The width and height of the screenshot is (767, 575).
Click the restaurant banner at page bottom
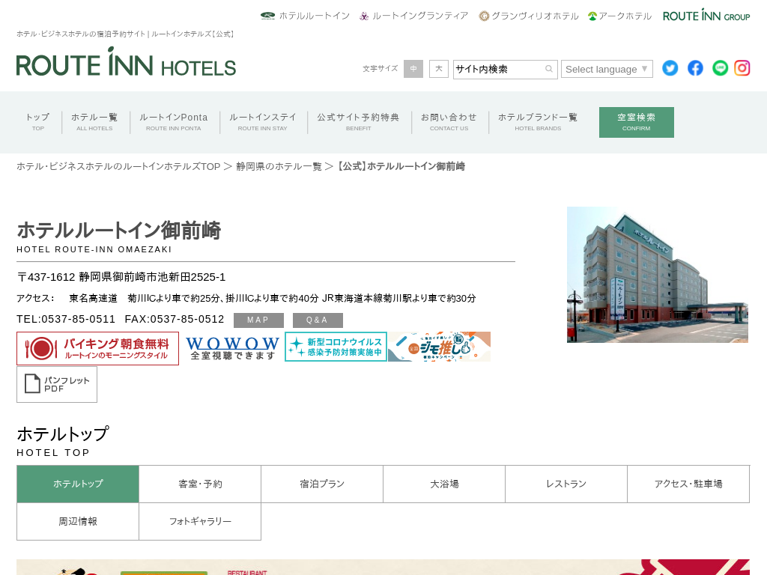(x=383, y=568)
